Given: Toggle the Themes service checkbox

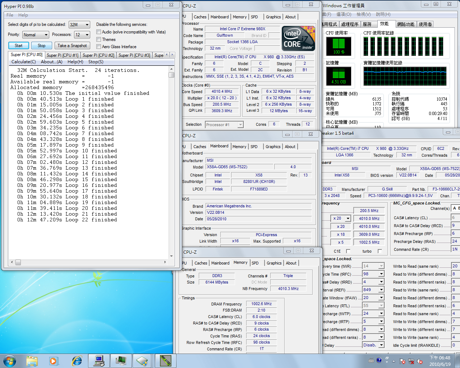Looking at the screenshot, I should [x=98, y=40].
